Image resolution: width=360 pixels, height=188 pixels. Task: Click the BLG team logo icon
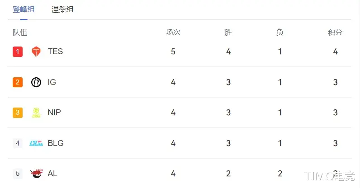click(x=36, y=143)
